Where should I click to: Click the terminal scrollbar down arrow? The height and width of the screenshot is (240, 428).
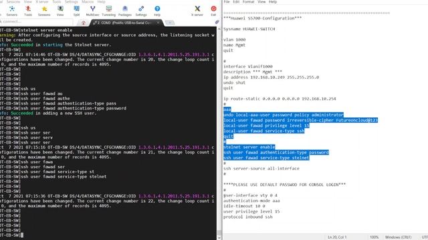[219, 237]
